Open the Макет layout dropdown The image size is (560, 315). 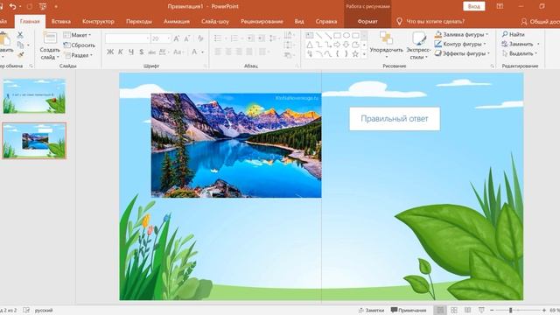(x=77, y=35)
